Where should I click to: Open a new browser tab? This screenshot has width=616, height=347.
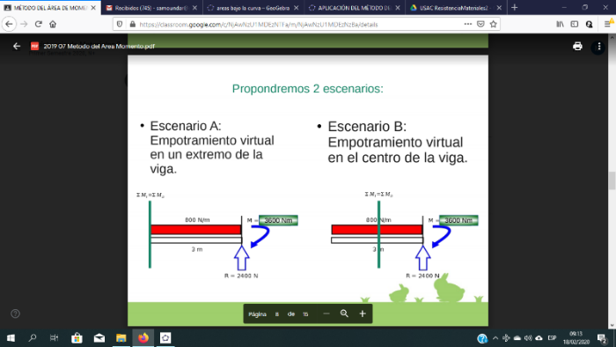pyautogui.click(x=514, y=7)
